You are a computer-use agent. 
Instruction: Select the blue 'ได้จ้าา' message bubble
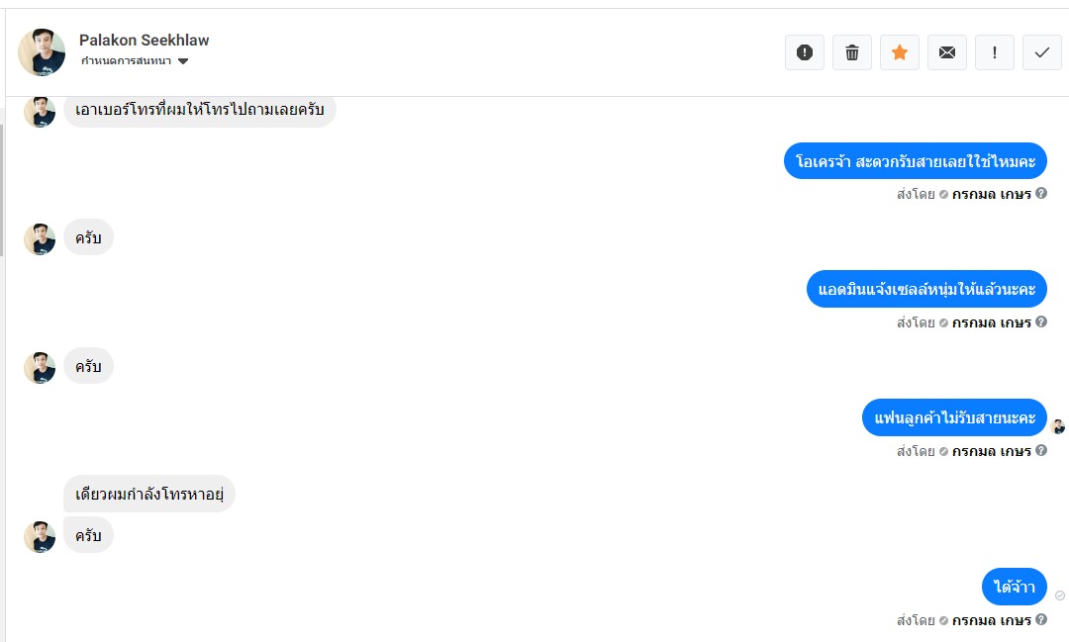click(x=1015, y=587)
